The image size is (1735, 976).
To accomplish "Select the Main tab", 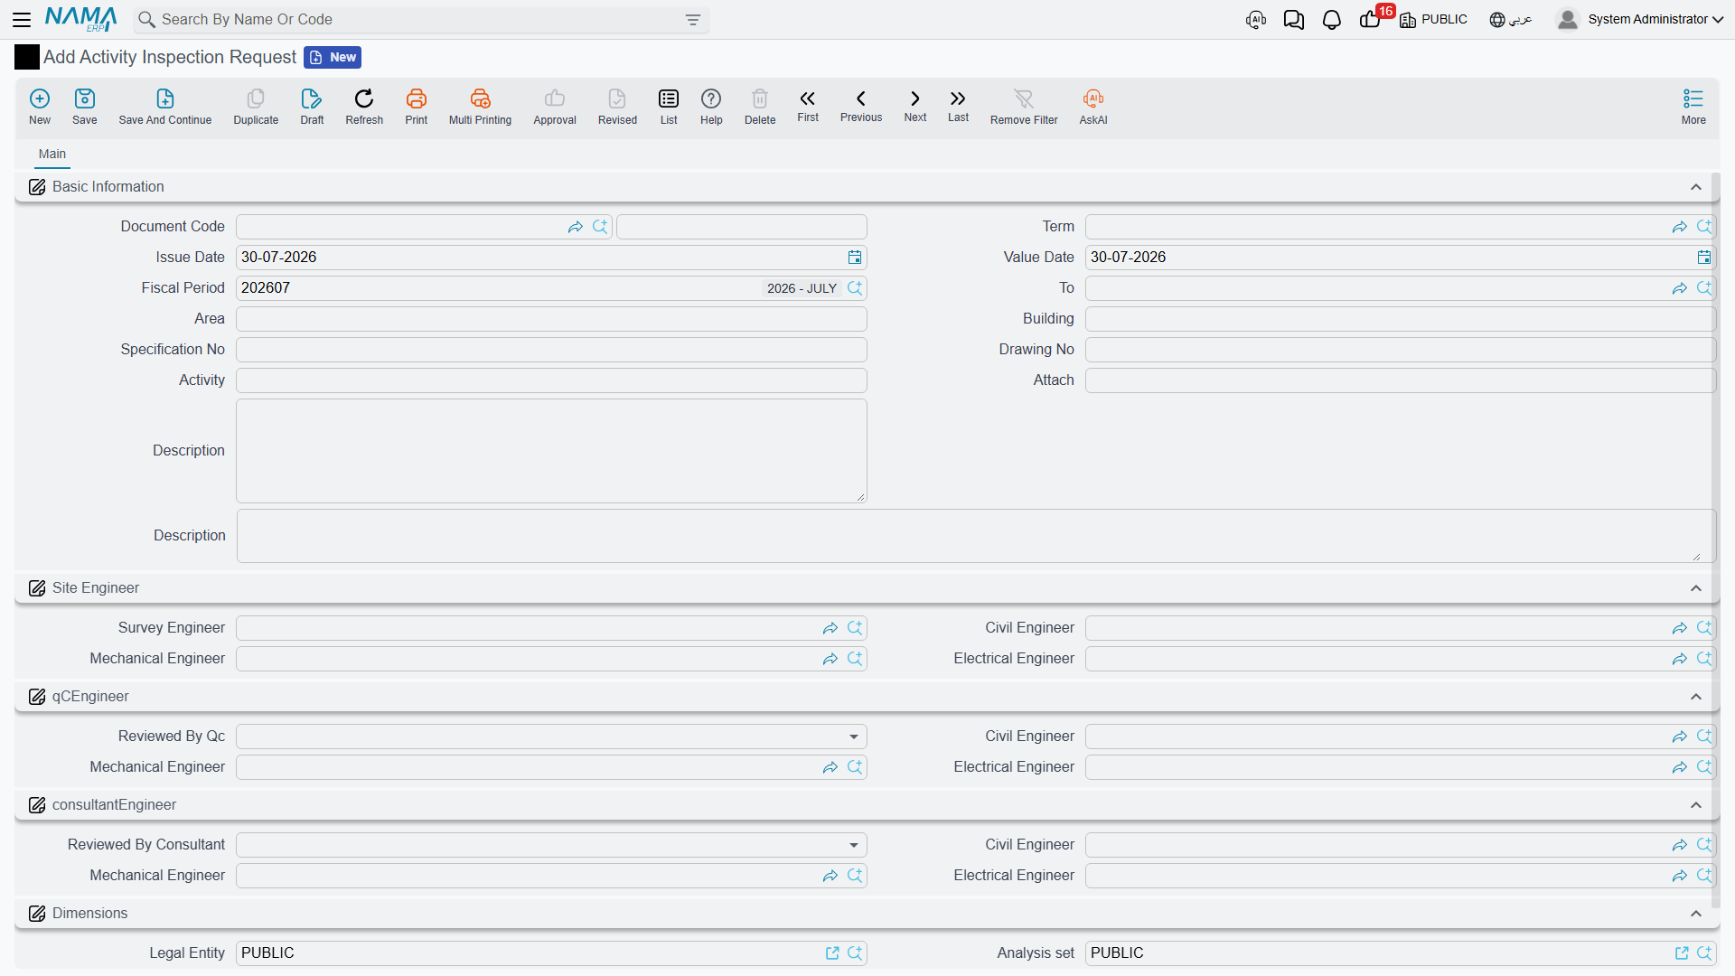I will pos(52,155).
